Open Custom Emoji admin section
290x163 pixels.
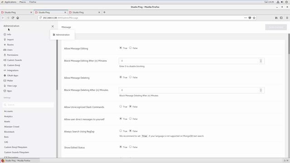(x=12, y=65)
